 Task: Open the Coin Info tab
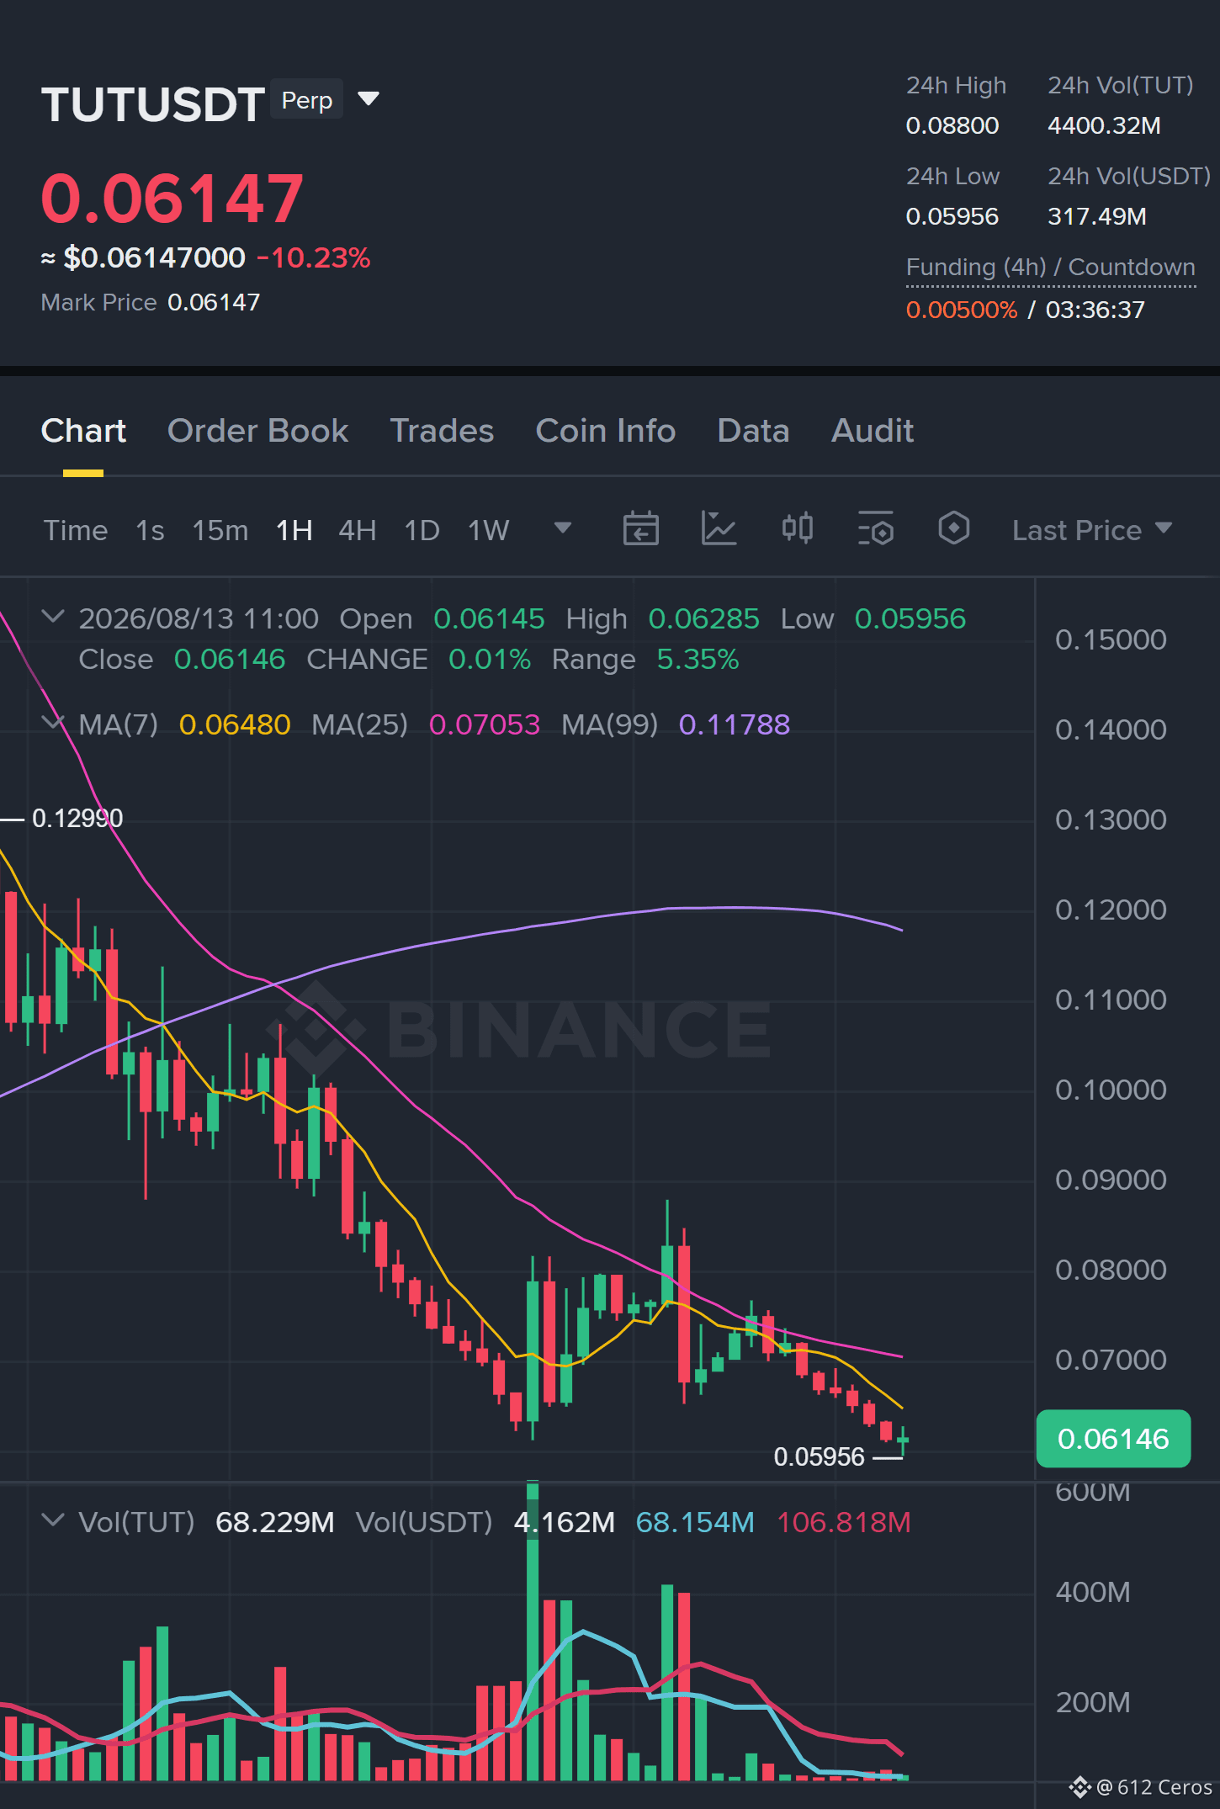606,431
